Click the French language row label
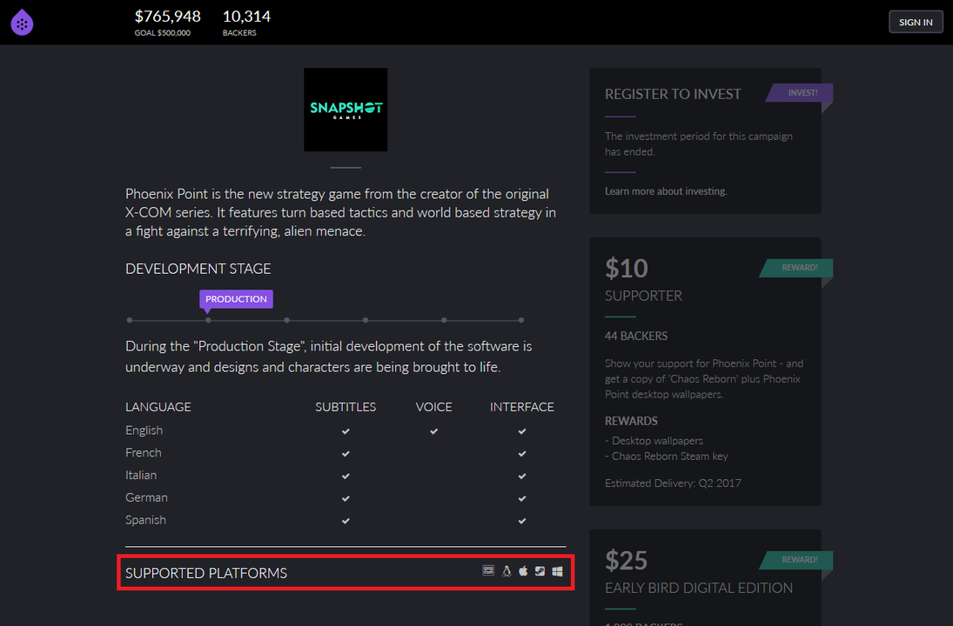Screen dimensions: 953x626 click(144, 452)
